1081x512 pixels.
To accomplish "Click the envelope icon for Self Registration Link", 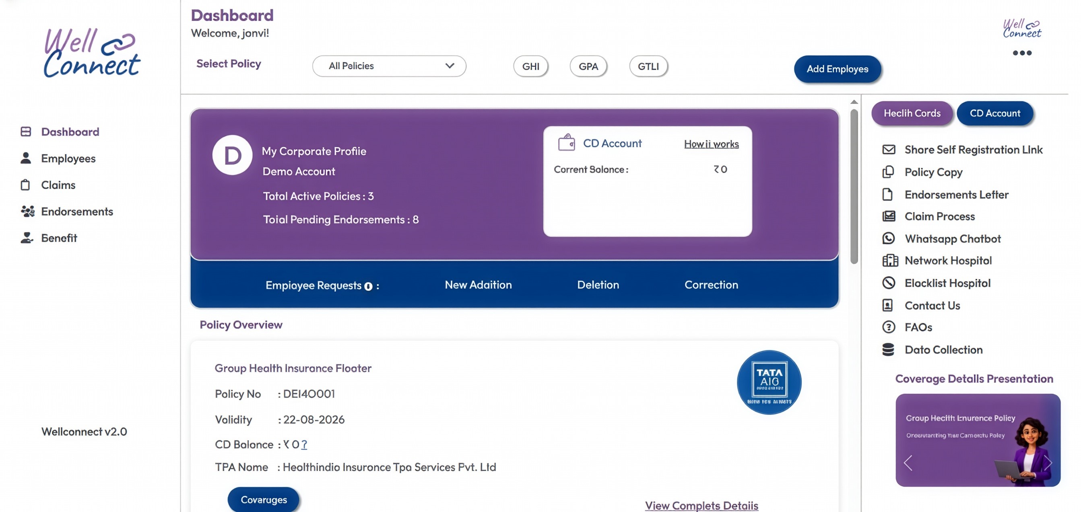I will coord(888,150).
